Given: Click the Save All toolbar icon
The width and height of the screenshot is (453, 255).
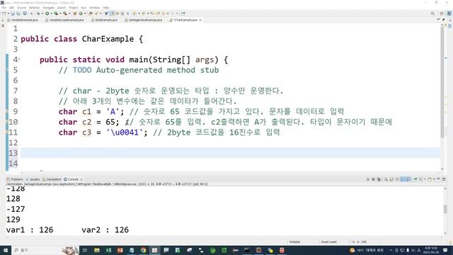Looking at the screenshot, I should (18, 13).
